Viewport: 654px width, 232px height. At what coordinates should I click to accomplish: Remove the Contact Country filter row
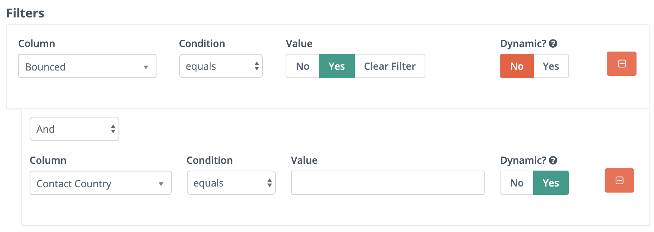(619, 180)
